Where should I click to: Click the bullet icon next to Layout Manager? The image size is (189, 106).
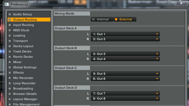coord(10,99)
